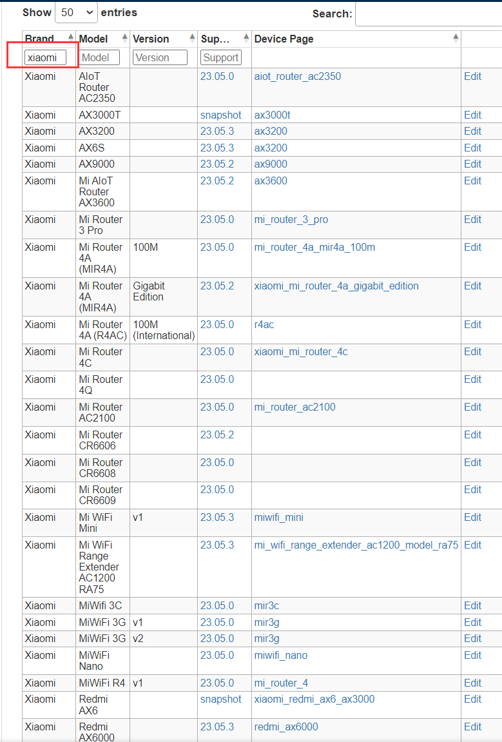Edit the AX3000T entry
This screenshot has height=742, width=502.
[x=472, y=115]
